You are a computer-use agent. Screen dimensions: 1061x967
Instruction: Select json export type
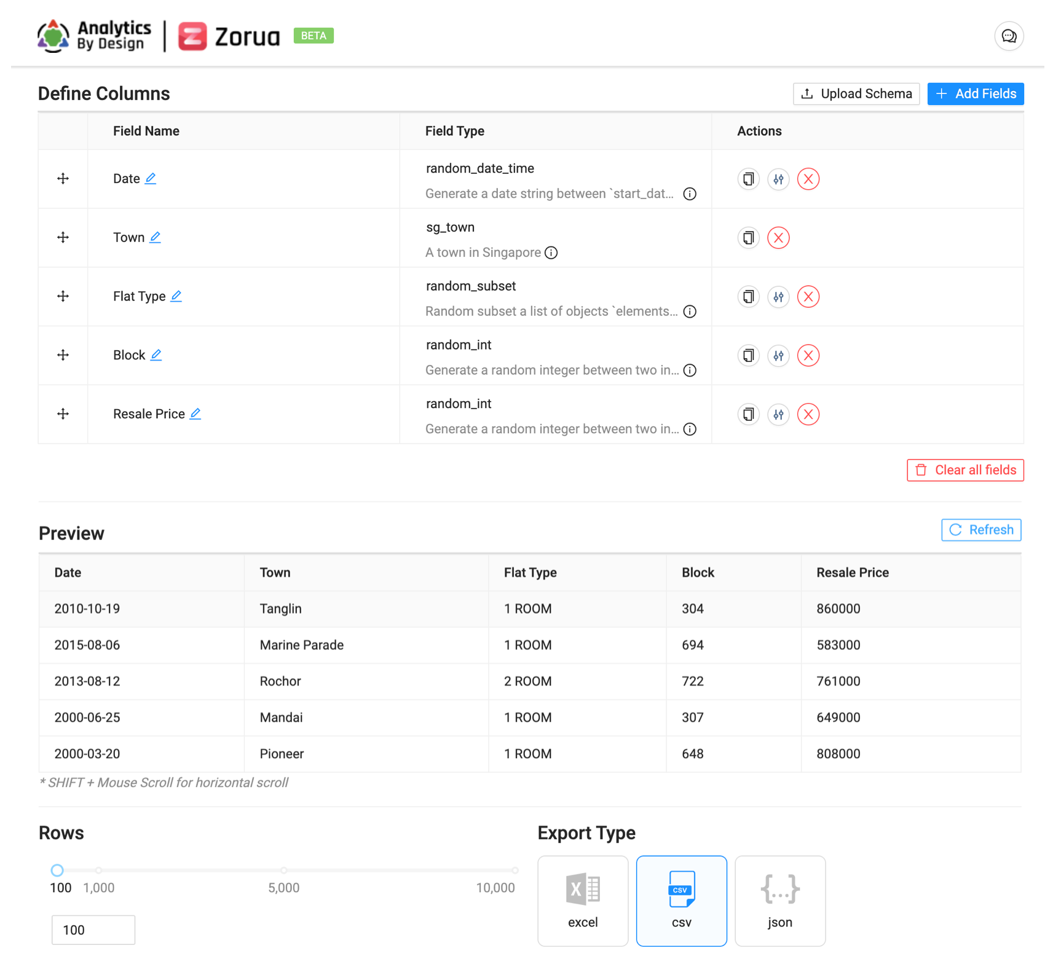(780, 901)
